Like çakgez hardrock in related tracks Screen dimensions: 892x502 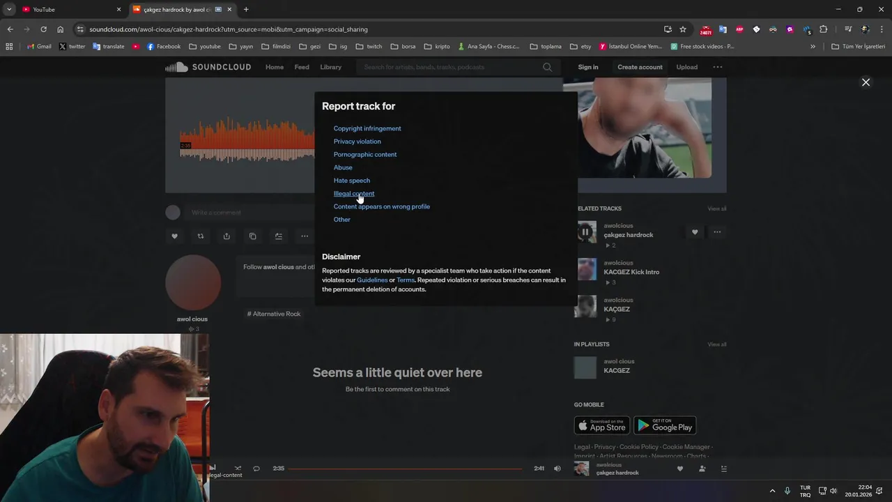695,232
